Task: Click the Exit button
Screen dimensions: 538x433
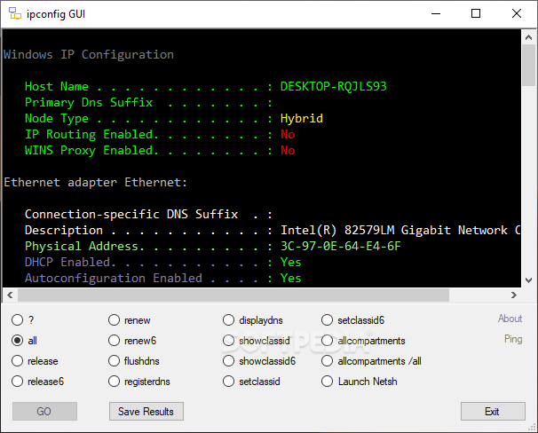Action: point(493,411)
